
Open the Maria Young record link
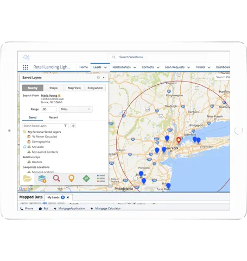[x=49, y=96]
